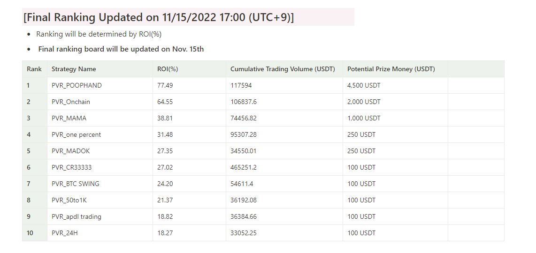Click the Strategy Name column header
Screen dimensions: 536x253
(74, 69)
